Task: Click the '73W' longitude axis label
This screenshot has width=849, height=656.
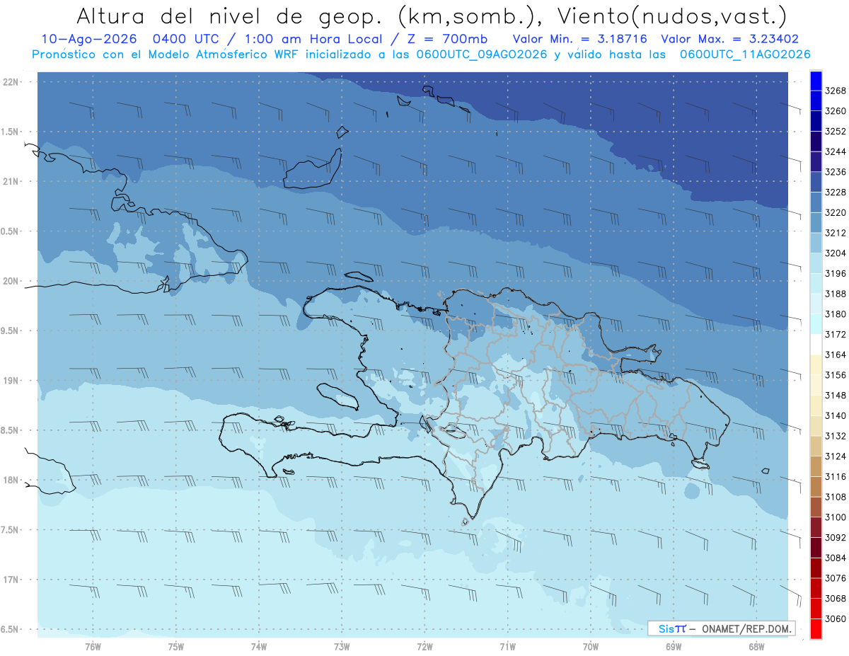Action: (342, 646)
